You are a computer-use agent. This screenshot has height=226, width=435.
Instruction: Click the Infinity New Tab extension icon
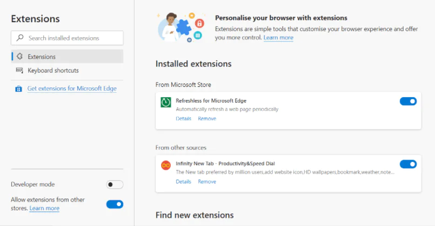[166, 165]
